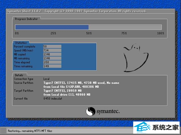Select the Time elapsed value field

pyautogui.click(x=52, y=62)
